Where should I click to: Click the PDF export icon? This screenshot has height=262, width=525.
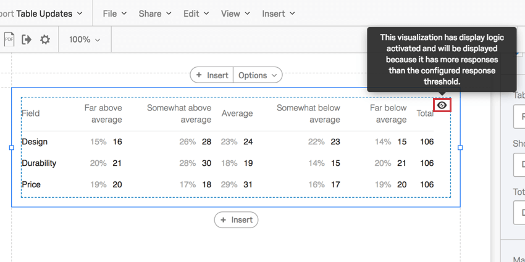click(x=9, y=39)
